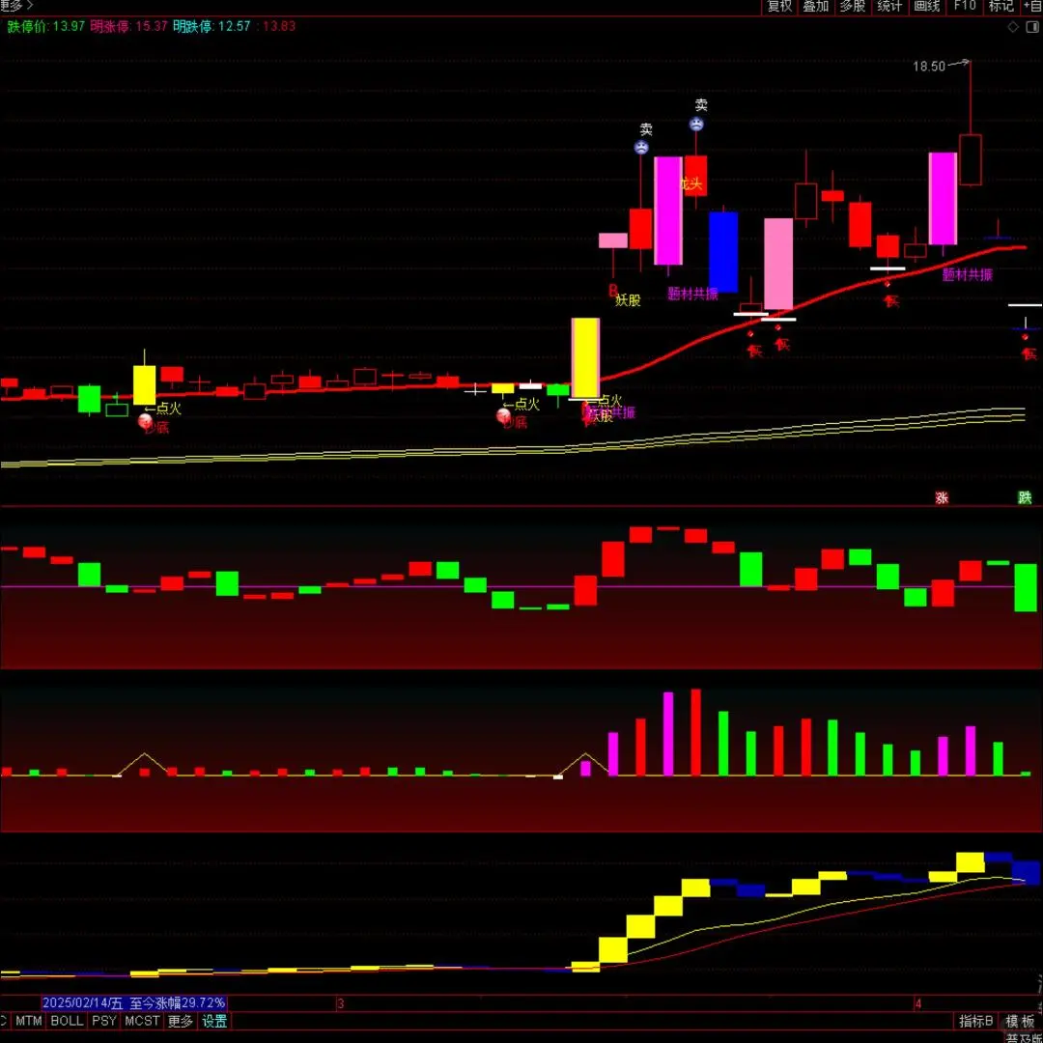Viewport: 1043px width, 1043px height.
Task: Click the 明跌停 12.57 value
Action: coord(234,27)
